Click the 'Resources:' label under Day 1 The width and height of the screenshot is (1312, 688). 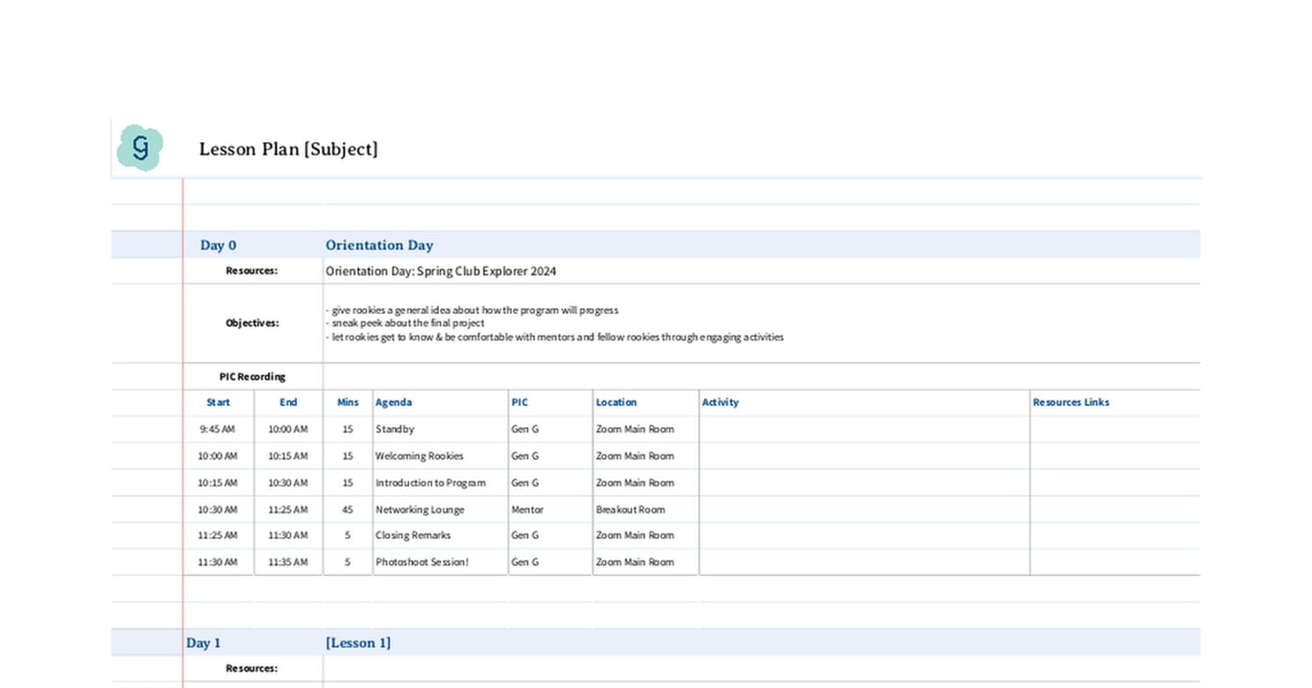(252, 668)
